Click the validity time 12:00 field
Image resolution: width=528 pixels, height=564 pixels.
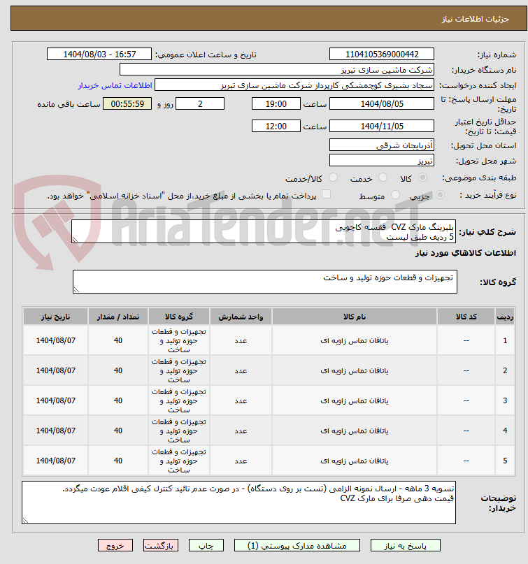[x=276, y=126]
